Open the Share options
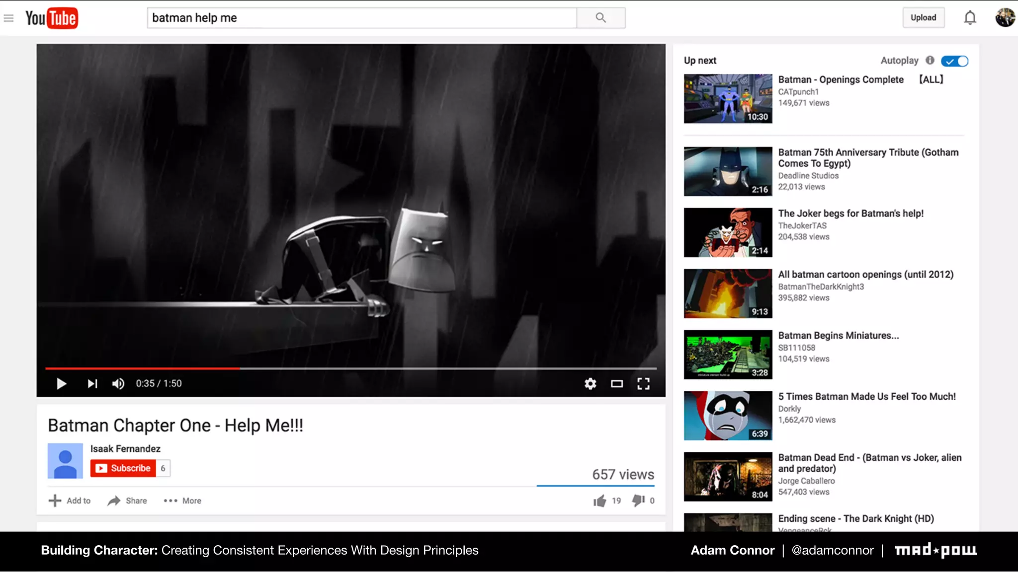Image resolution: width=1018 pixels, height=572 pixels. tap(127, 501)
